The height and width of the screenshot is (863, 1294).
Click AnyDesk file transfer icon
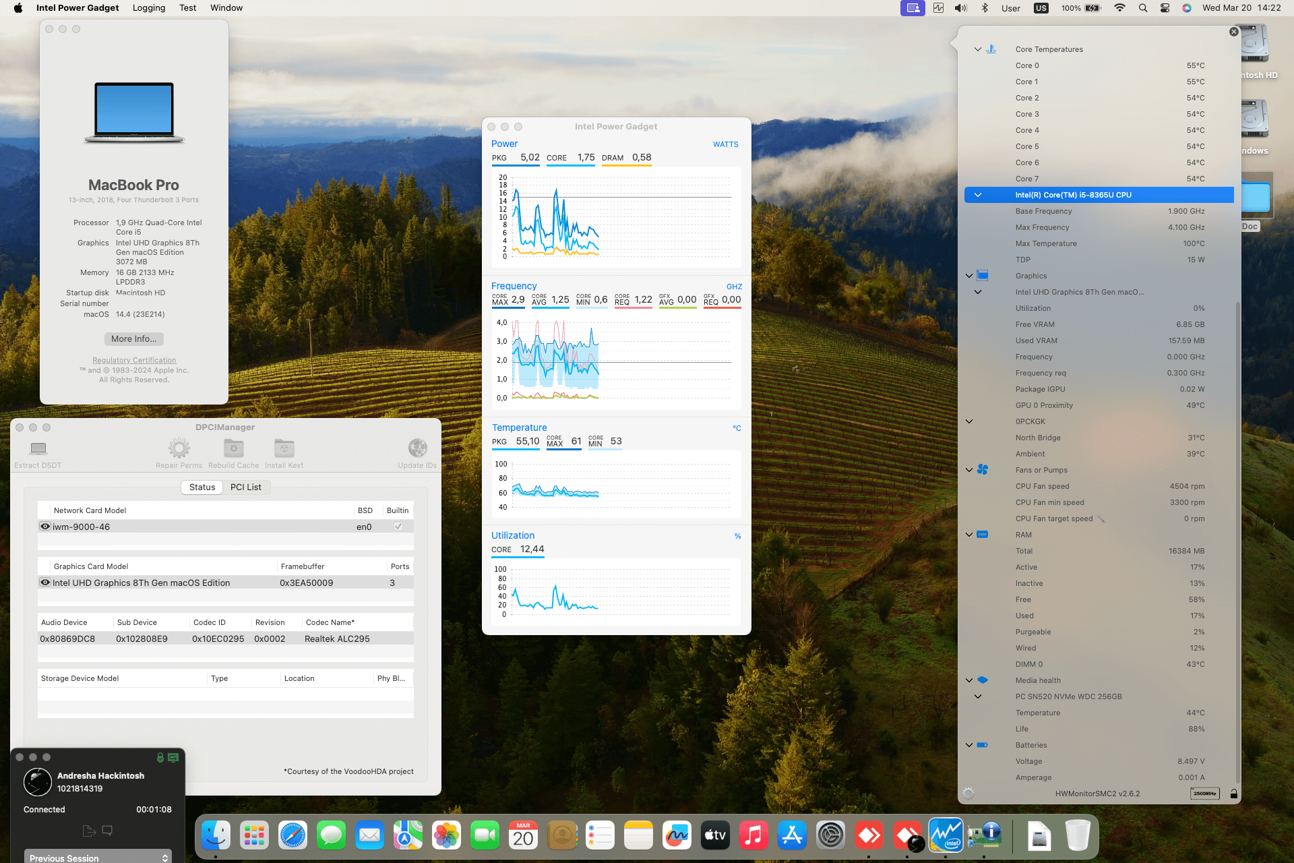[89, 831]
